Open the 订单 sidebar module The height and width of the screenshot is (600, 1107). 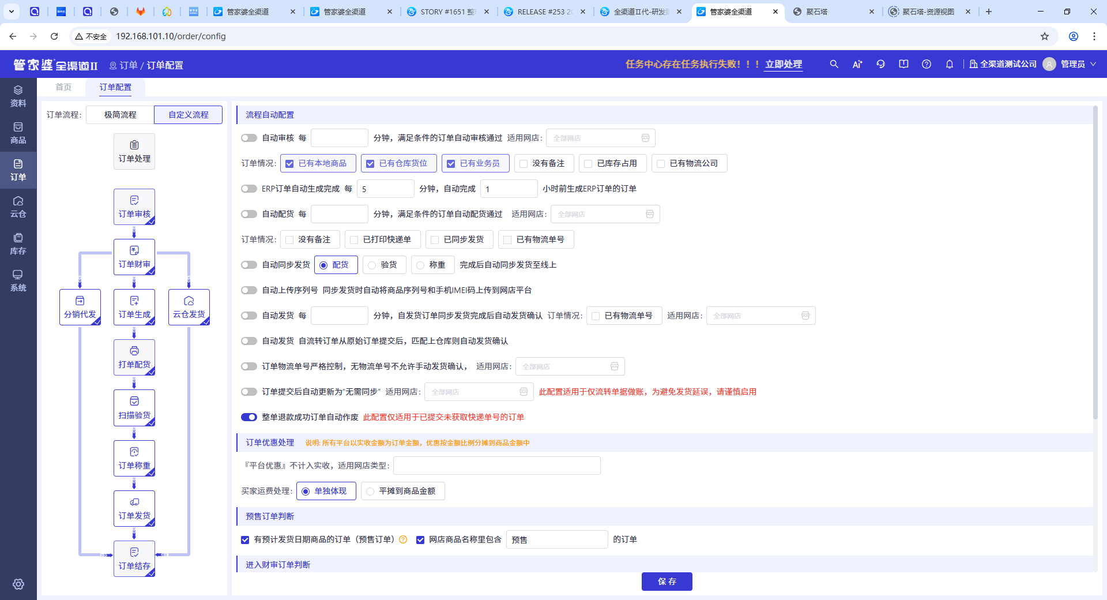click(18, 170)
